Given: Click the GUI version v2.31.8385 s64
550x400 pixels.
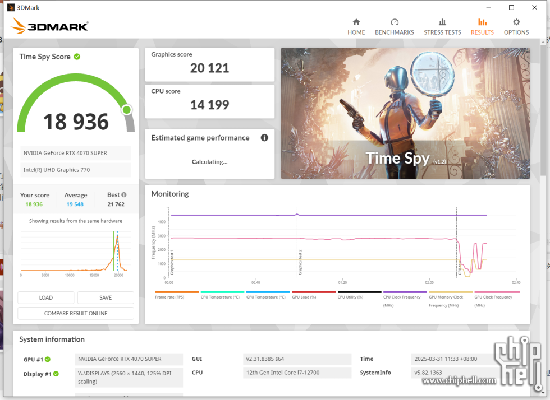Looking at the screenshot, I should [x=297, y=359].
